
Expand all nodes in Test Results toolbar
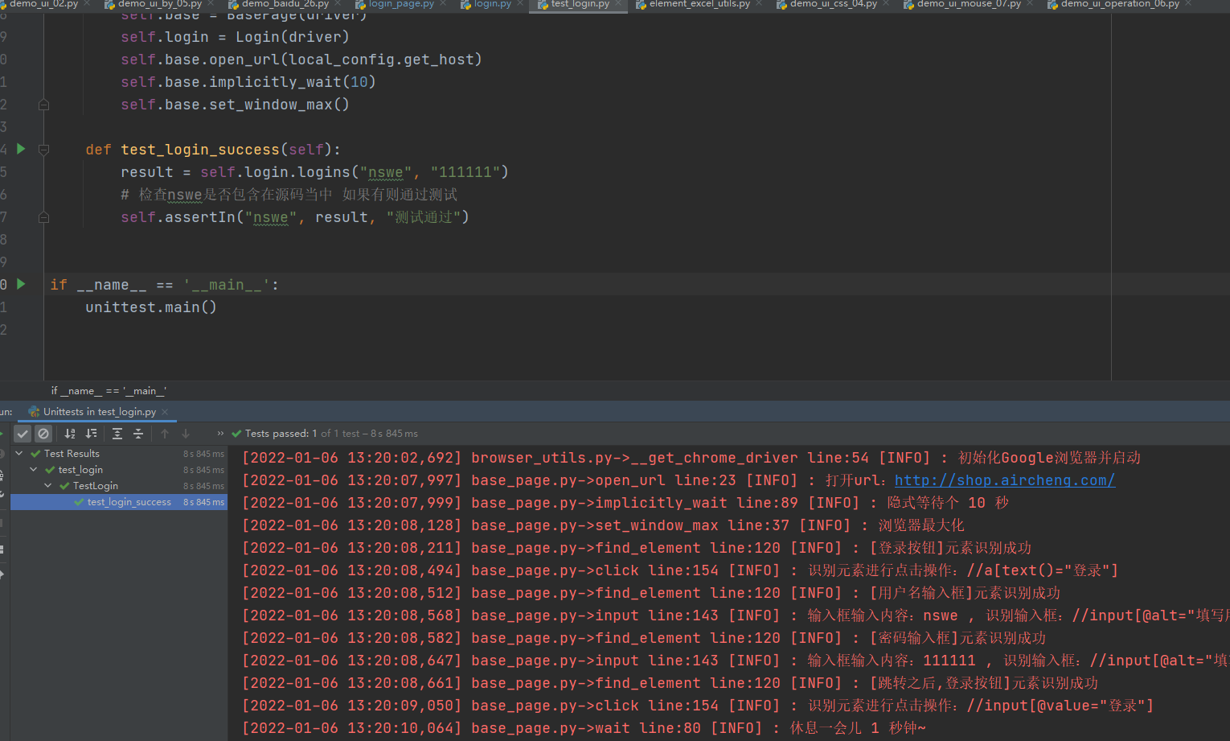tap(117, 434)
